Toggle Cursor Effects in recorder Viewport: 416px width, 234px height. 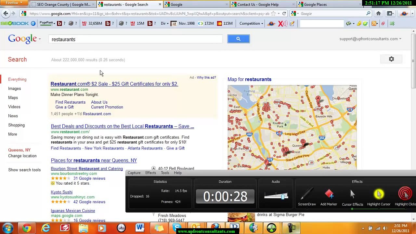click(352, 197)
